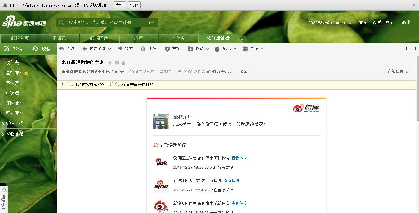This screenshot has width=419, height=213.
Task: Click the Weibo logo in the email
Action: point(306,108)
